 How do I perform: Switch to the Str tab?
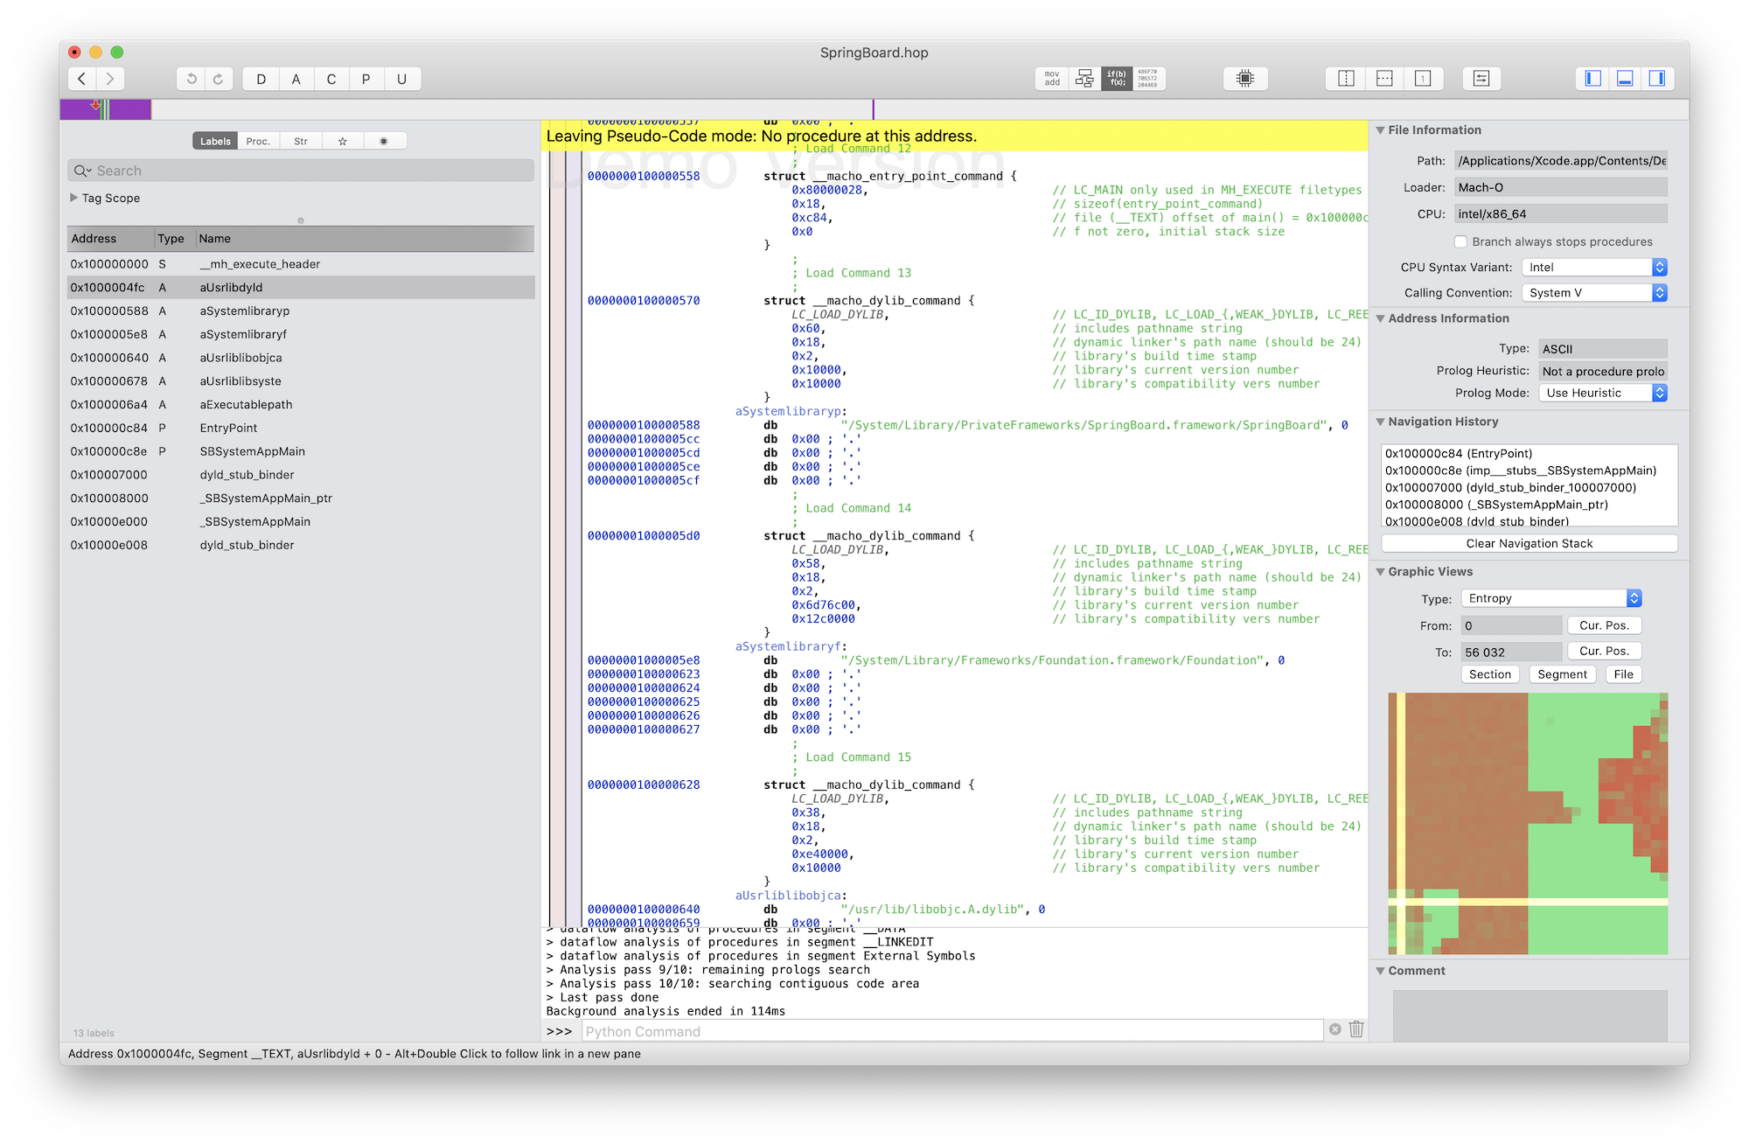tap(301, 141)
